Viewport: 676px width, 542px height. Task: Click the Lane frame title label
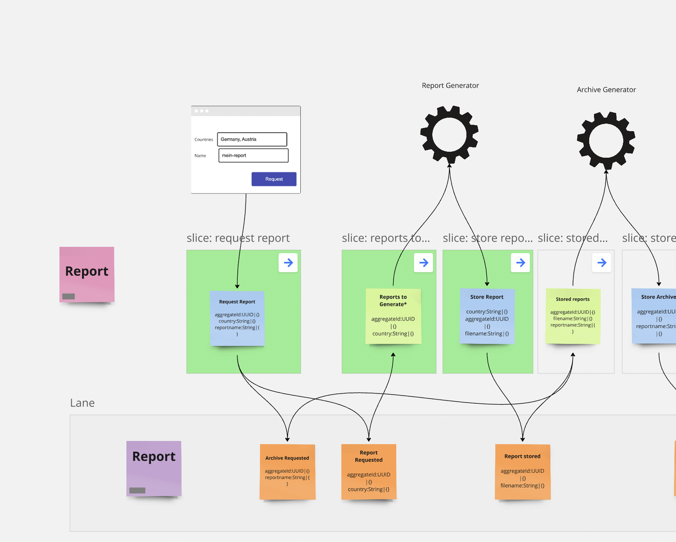coord(82,403)
